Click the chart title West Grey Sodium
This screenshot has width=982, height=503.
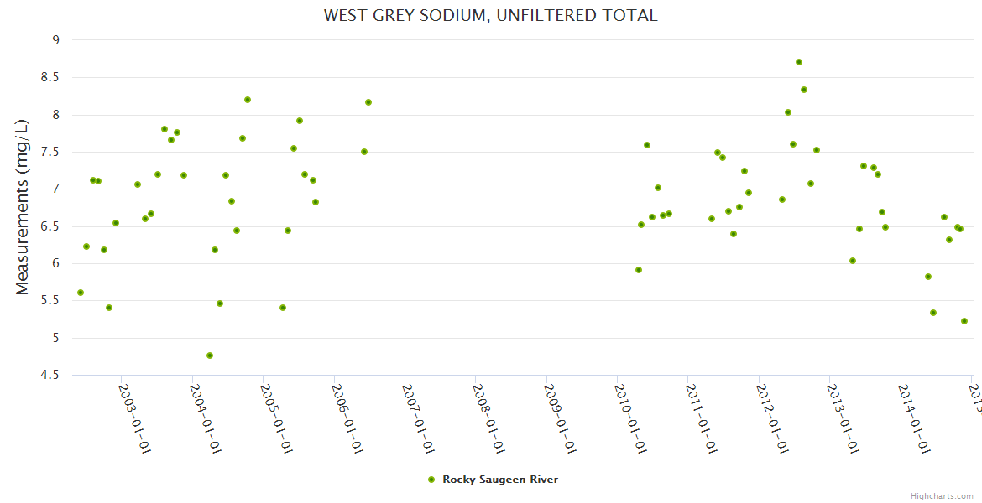pos(490,15)
